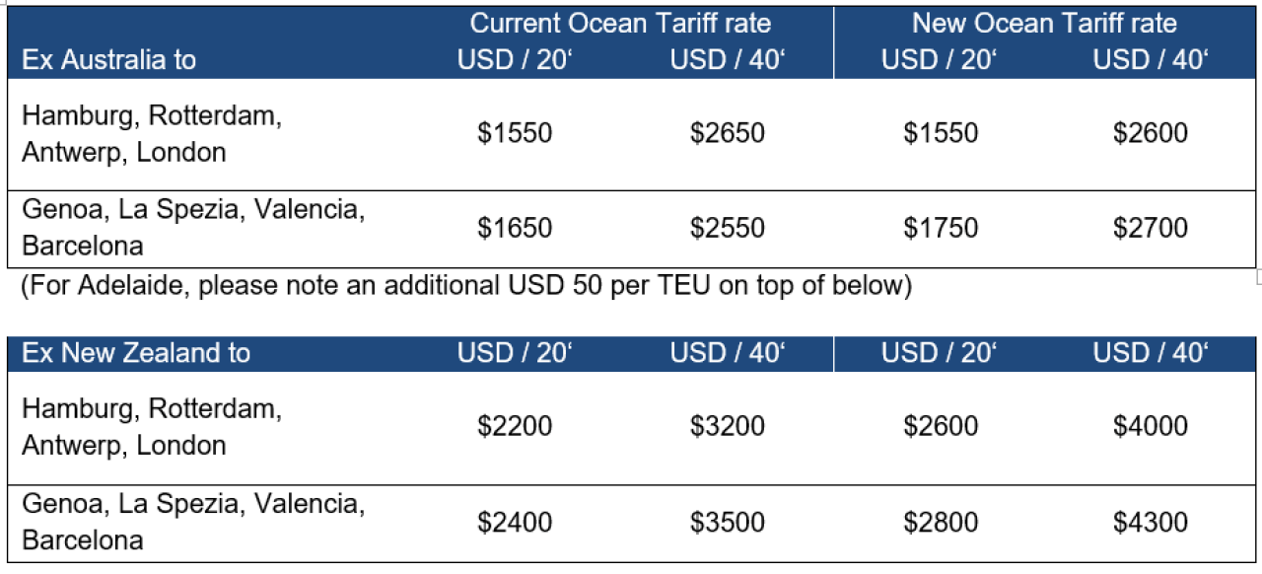This screenshot has height=574, width=1262.
Task: Click the $2400 rate cell
Action: 515,522
